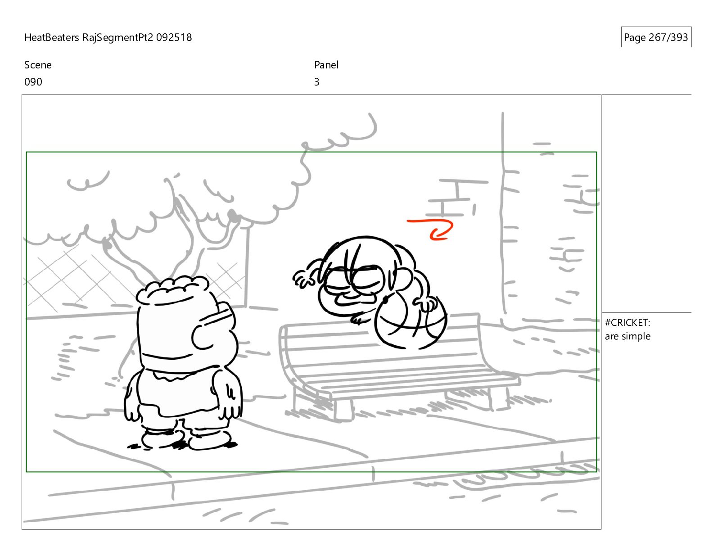Screen dimensions: 713x551
Task: Click the 'HeatBeaters RajSegmentPt2 092518' title text
Action: point(108,37)
